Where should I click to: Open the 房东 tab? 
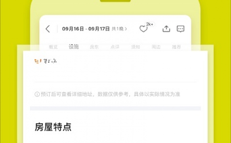(x=94, y=47)
